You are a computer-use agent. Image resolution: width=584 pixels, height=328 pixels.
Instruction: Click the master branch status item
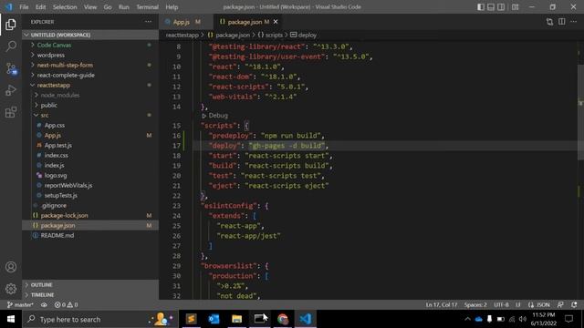20,304
